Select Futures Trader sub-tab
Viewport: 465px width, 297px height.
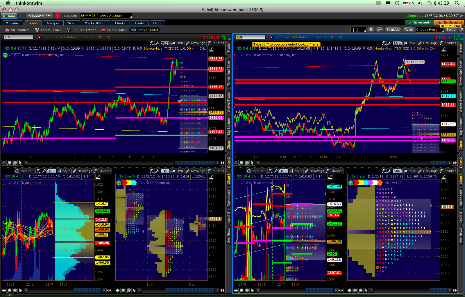tap(81, 30)
